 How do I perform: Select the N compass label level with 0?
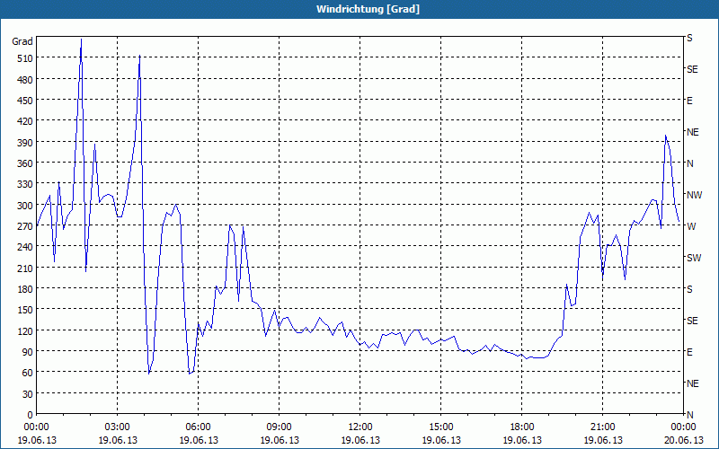coord(689,415)
